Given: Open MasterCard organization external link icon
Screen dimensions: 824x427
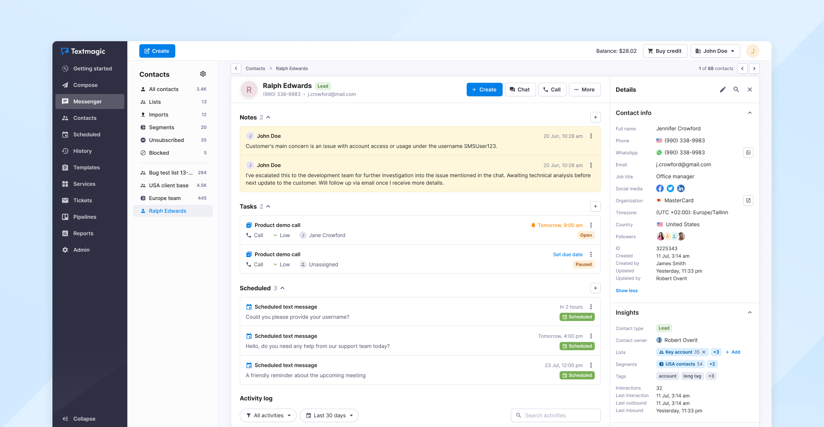Looking at the screenshot, I should click(748, 200).
